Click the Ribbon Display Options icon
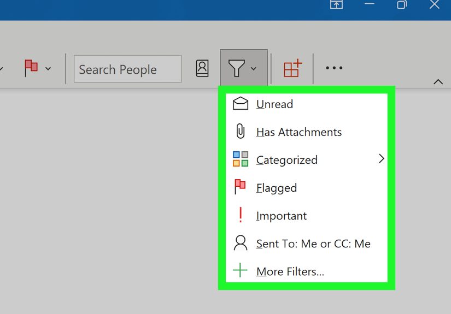Screen dimensions: 451x314 pos(336,4)
